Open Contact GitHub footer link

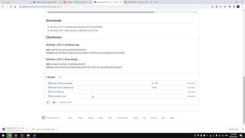pyautogui.click(x=122, y=118)
